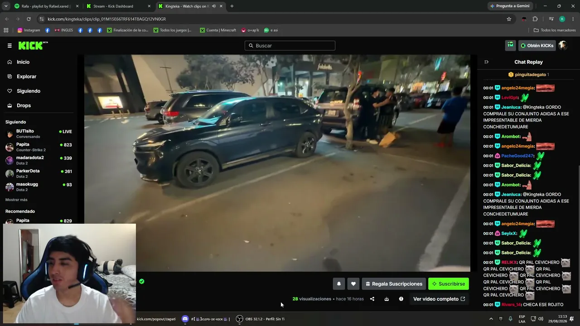Bookmark this page with the star icon
The width and height of the screenshot is (580, 326).
tap(509, 19)
